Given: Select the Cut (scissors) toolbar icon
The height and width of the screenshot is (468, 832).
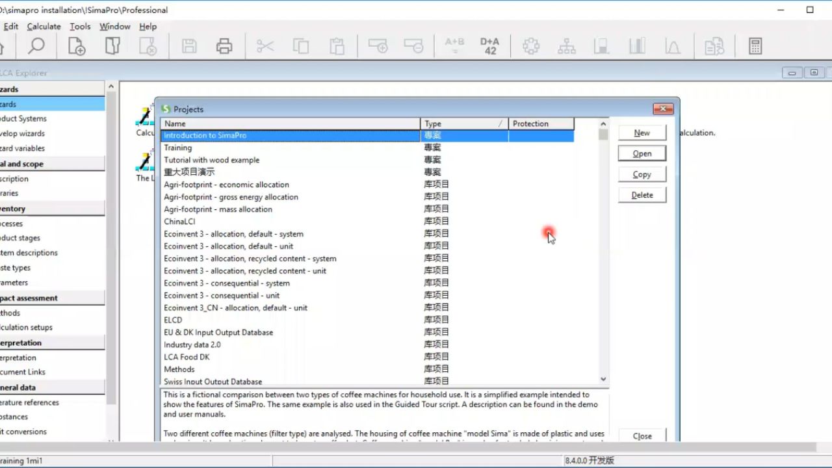Looking at the screenshot, I should click(265, 45).
